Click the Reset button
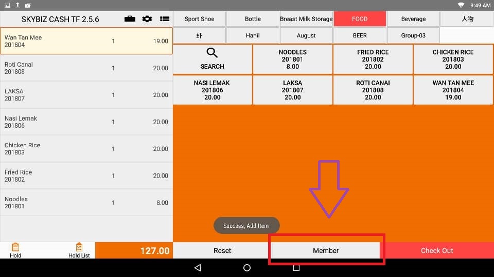Screen dimensions: 494x277 tap(222, 250)
